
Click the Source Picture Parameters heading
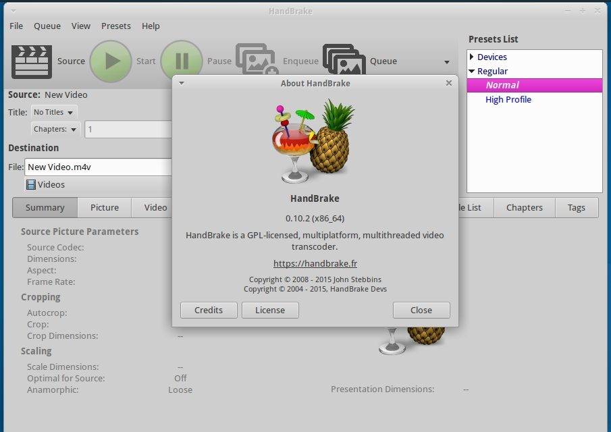click(x=80, y=232)
